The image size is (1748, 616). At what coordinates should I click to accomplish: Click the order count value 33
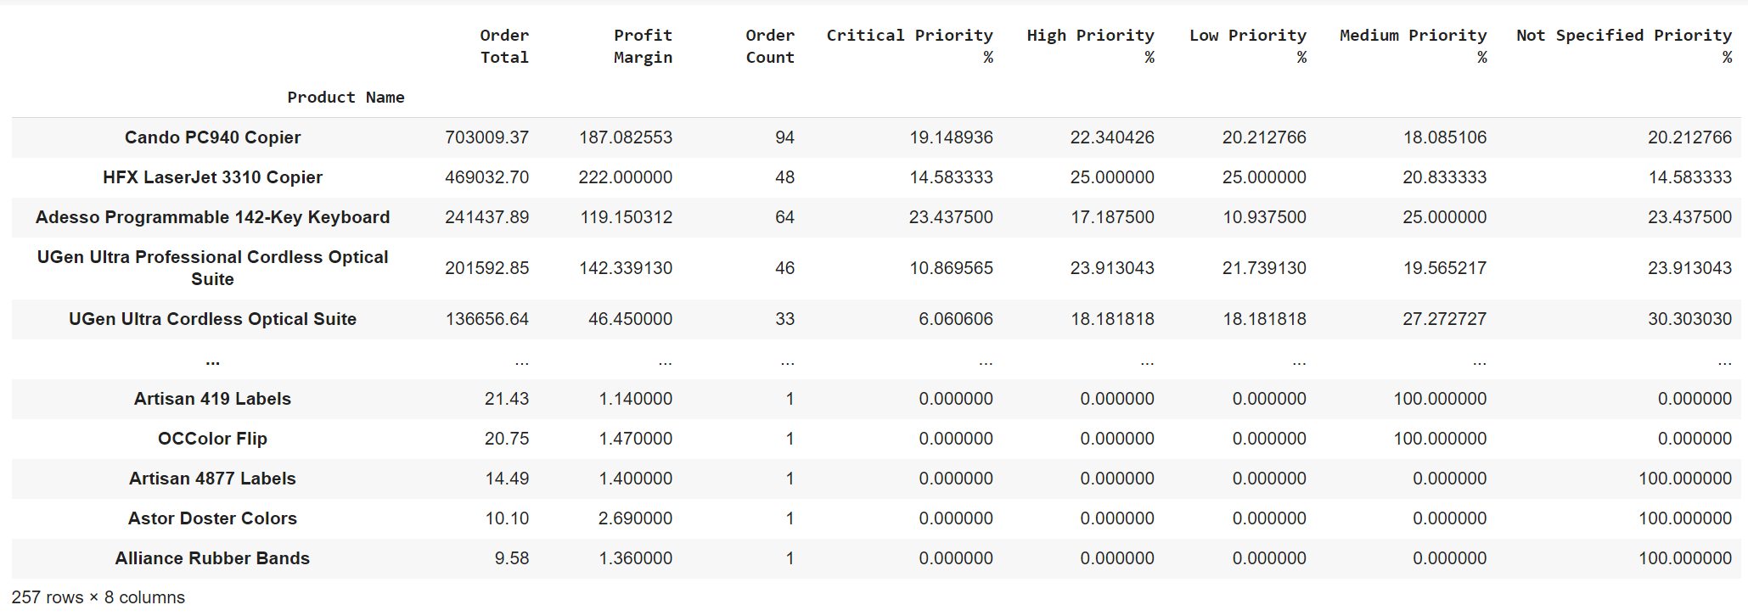(784, 319)
